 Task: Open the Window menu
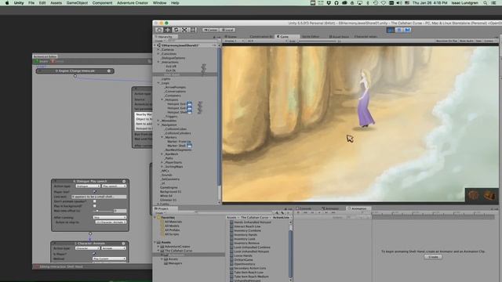point(159,3)
